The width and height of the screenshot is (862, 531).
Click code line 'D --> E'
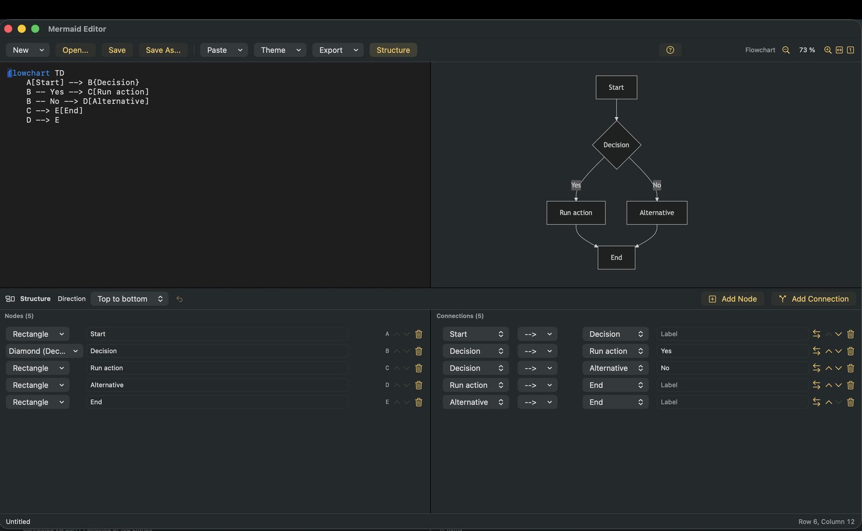pos(43,120)
